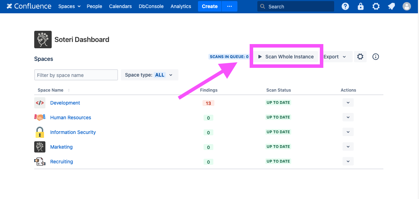The image size is (419, 199).
Task: Open Confluence administration gear in header
Action: coord(376,6)
